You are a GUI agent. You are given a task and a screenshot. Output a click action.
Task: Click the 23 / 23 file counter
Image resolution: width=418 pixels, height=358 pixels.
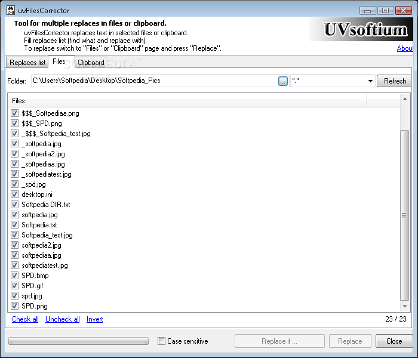point(395,319)
